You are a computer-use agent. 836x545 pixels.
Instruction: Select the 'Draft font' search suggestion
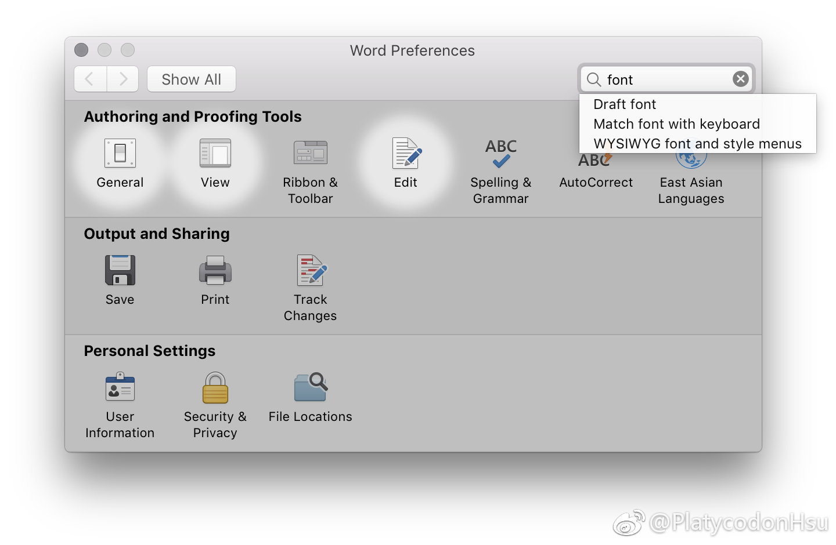[x=625, y=104]
